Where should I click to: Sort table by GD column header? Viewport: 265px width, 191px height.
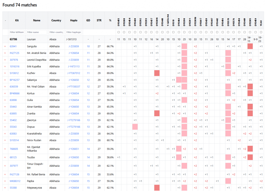coord(88,20)
